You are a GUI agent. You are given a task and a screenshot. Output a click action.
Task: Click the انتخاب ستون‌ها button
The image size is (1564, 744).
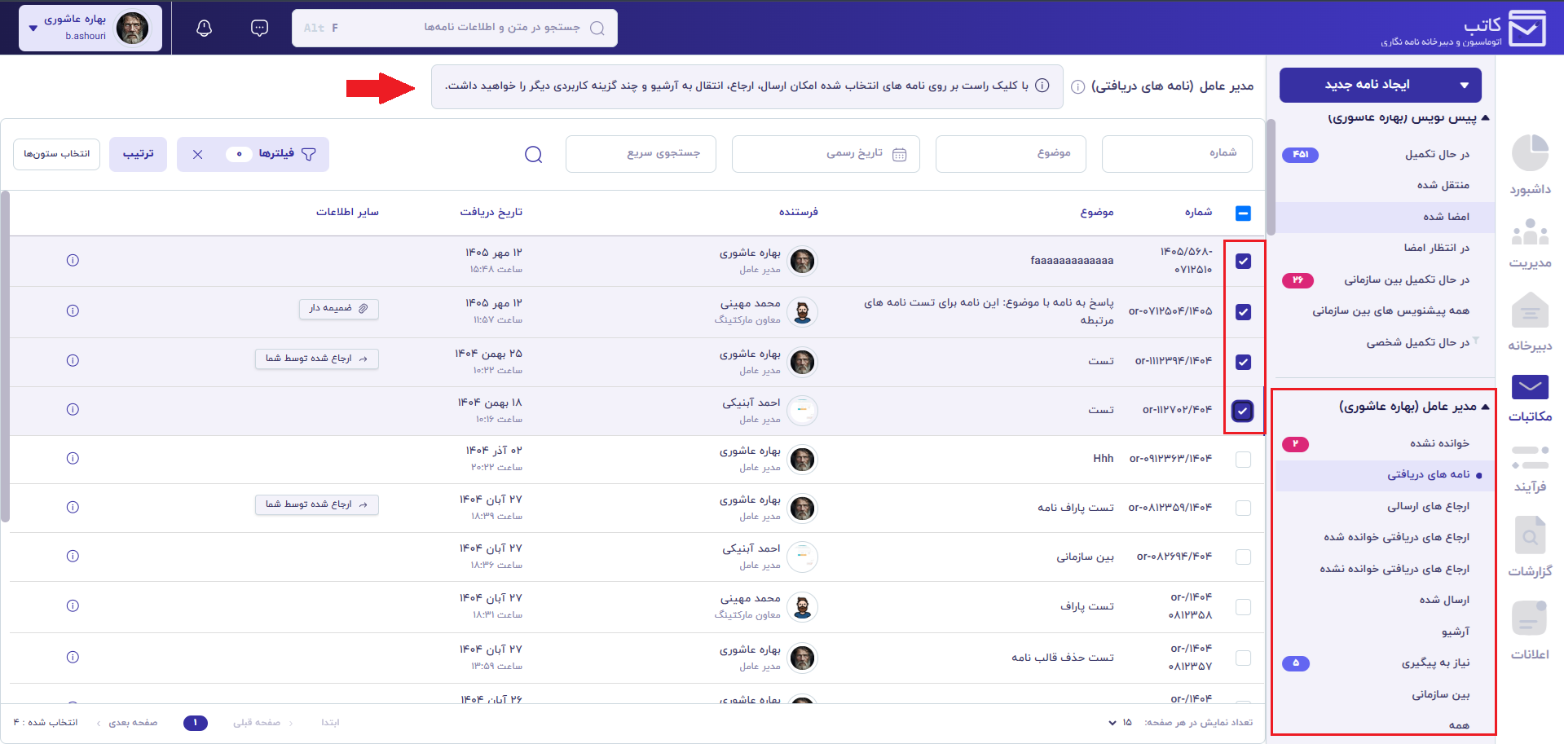56,154
